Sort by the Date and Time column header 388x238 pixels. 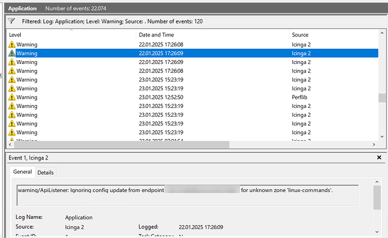213,35
